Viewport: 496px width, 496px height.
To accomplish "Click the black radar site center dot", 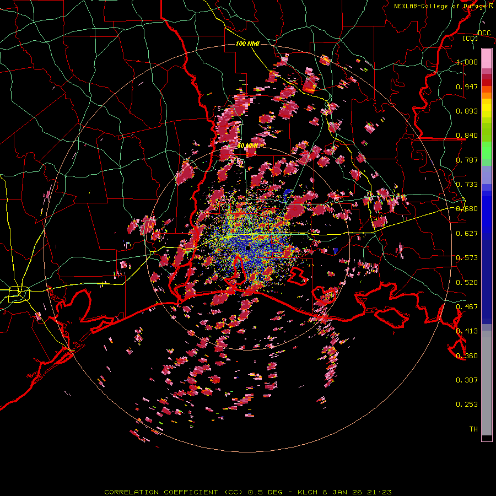I will point(247,247).
